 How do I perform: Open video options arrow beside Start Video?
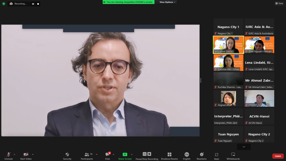tap(33, 154)
